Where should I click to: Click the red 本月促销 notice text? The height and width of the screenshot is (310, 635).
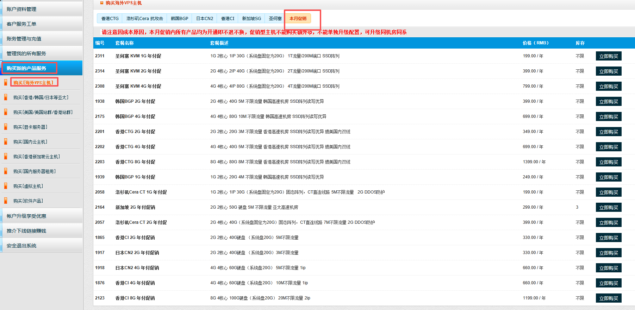[x=254, y=32]
